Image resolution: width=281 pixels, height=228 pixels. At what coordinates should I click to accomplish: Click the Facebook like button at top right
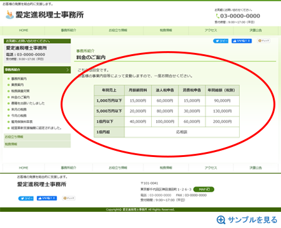[x=242, y=41]
